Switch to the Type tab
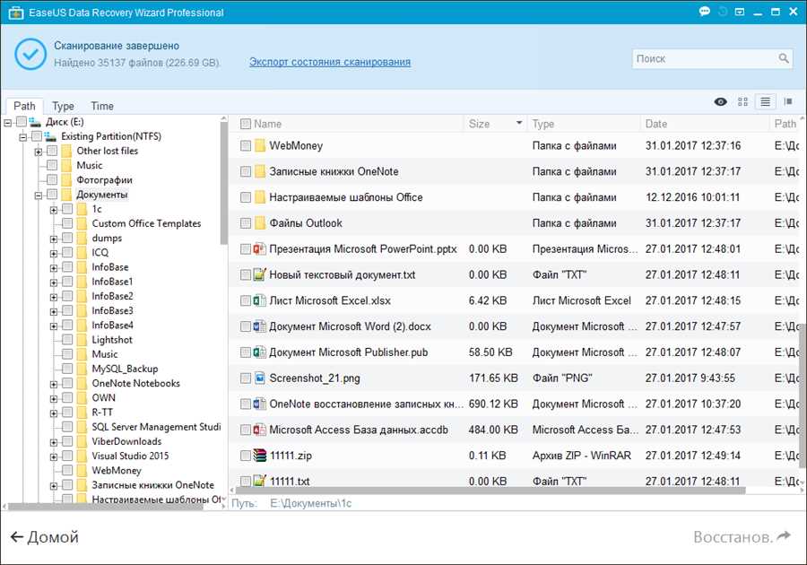807x565 pixels. [63, 106]
